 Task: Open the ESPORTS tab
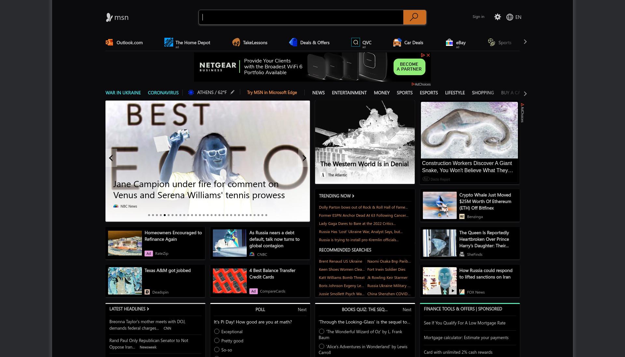pyautogui.click(x=429, y=93)
